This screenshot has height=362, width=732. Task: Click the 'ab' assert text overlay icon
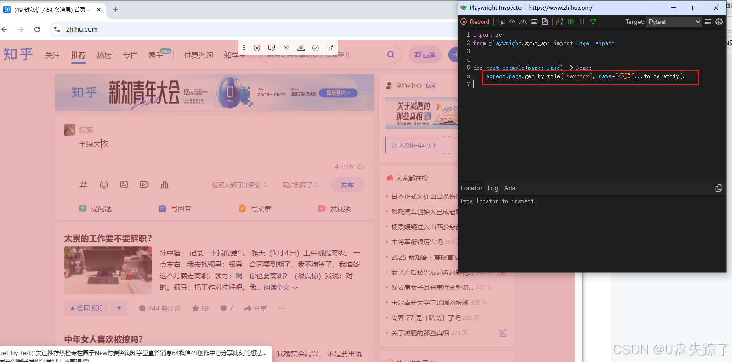301,48
